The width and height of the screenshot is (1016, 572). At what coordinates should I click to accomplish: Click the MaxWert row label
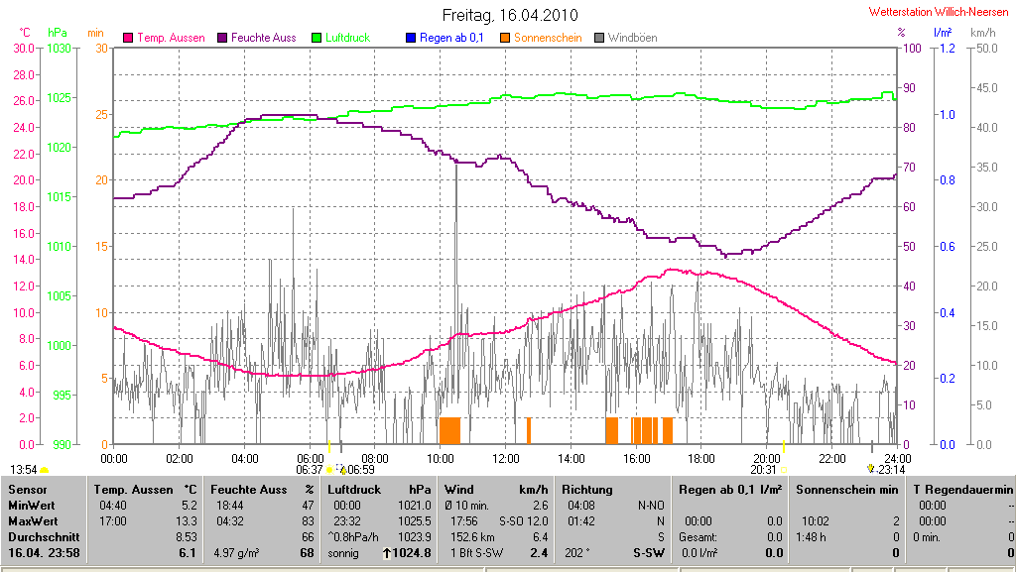click(x=33, y=521)
